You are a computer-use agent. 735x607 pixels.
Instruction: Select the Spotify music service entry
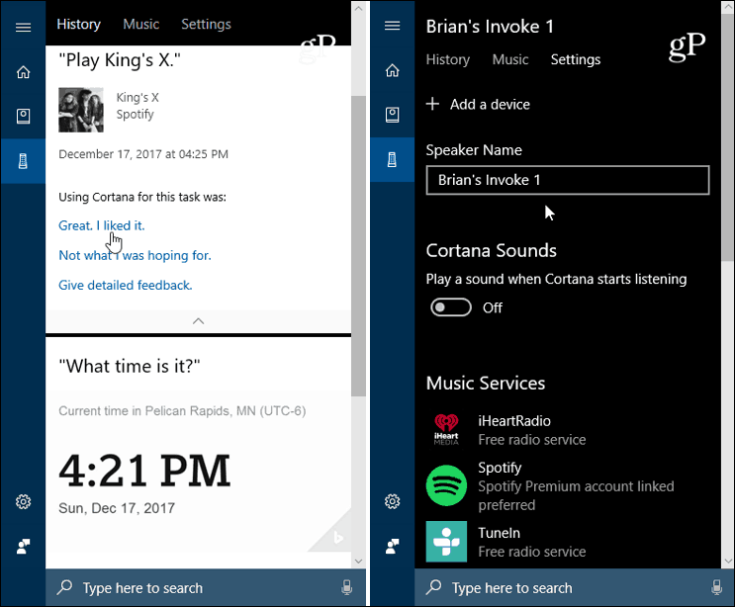[x=550, y=485]
